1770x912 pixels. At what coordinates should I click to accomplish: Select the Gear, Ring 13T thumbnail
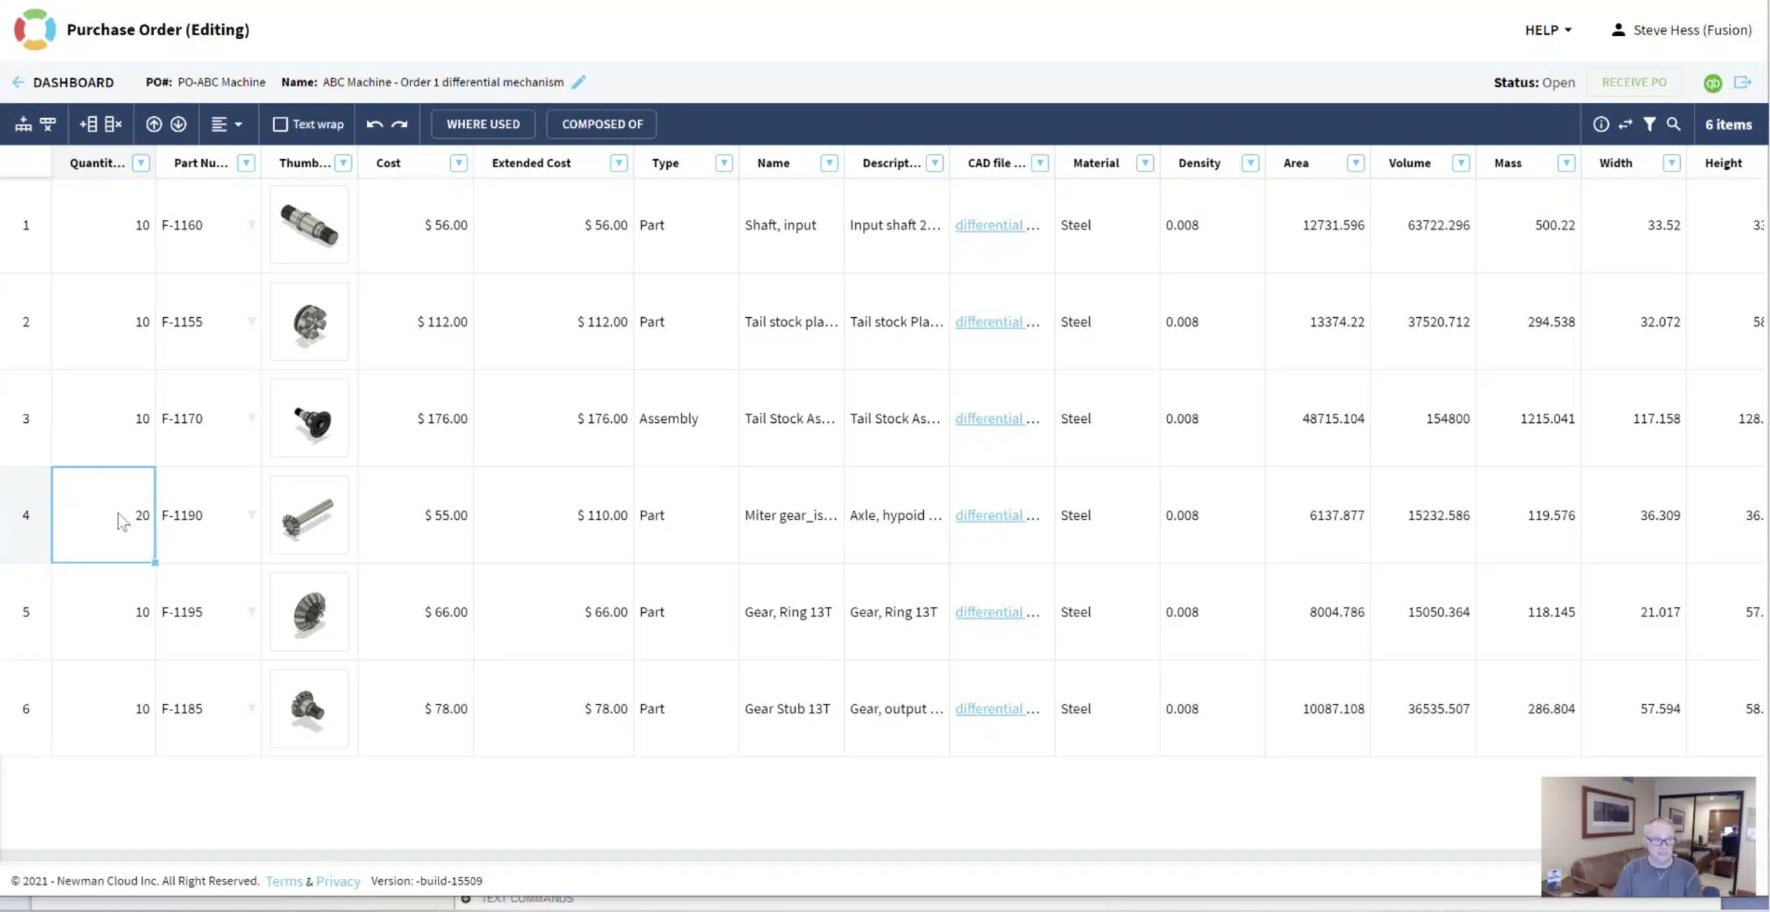pyautogui.click(x=309, y=612)
